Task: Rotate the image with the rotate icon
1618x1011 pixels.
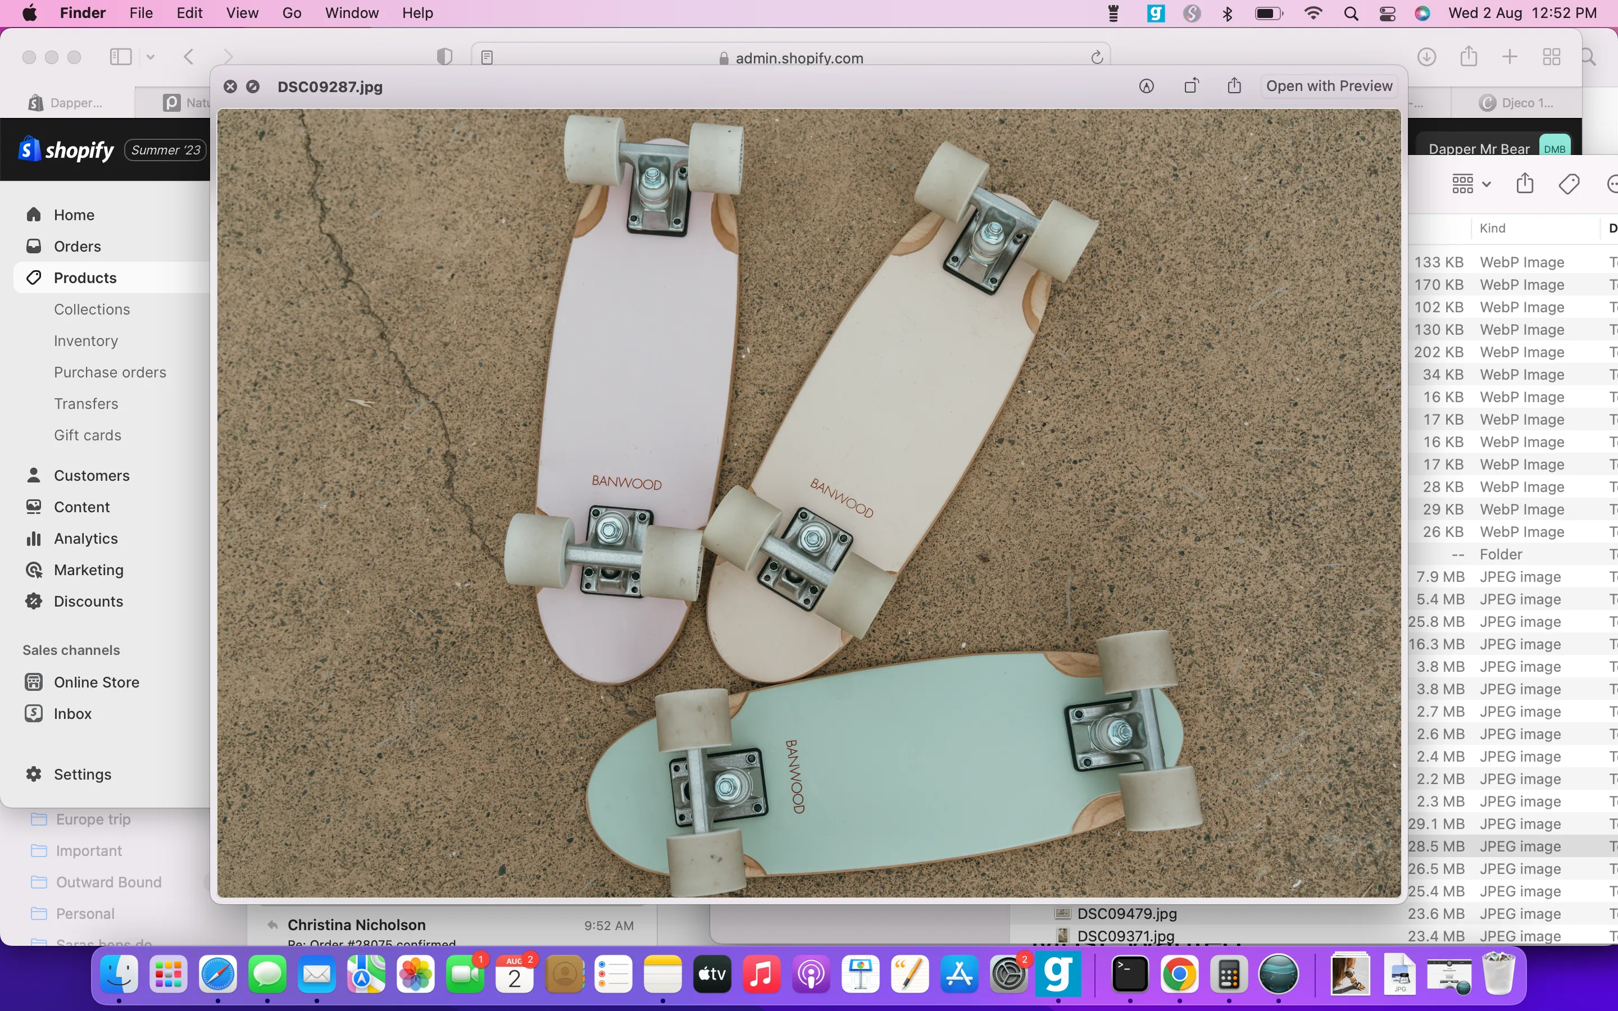Action: [x=1192, y=85]
